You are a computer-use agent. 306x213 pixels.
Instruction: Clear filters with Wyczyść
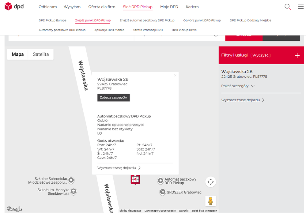[260, 55]
